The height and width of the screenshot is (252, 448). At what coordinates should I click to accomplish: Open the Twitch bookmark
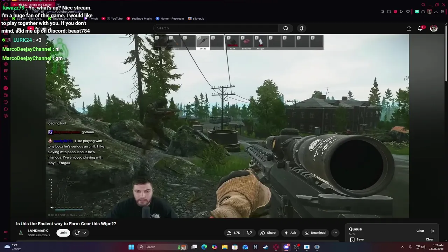click(91, 19)
